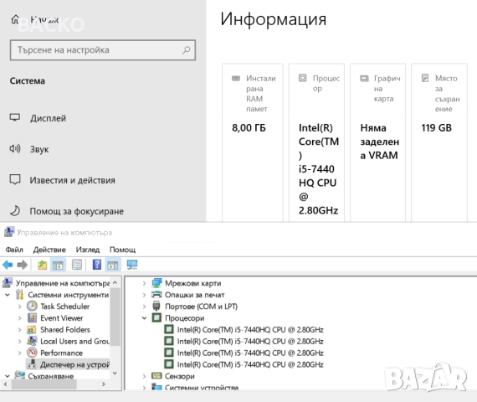Click the speaker icon next to Звук
Viewport: 477px width, 402px height.
click(x=15, y=148)
